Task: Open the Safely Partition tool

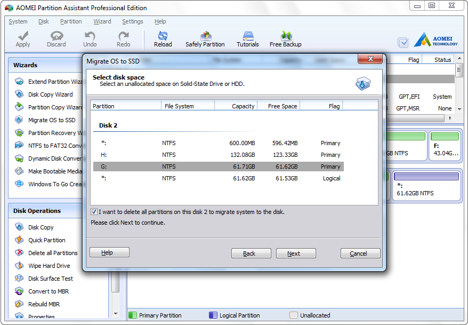Action: [x=205, y=39]
